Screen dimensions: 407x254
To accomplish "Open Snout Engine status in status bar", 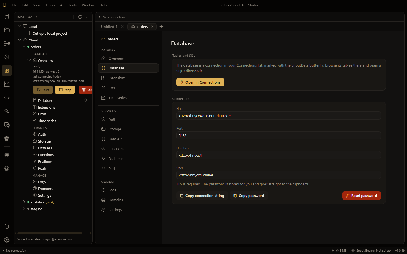I will (x=371, y=251).
